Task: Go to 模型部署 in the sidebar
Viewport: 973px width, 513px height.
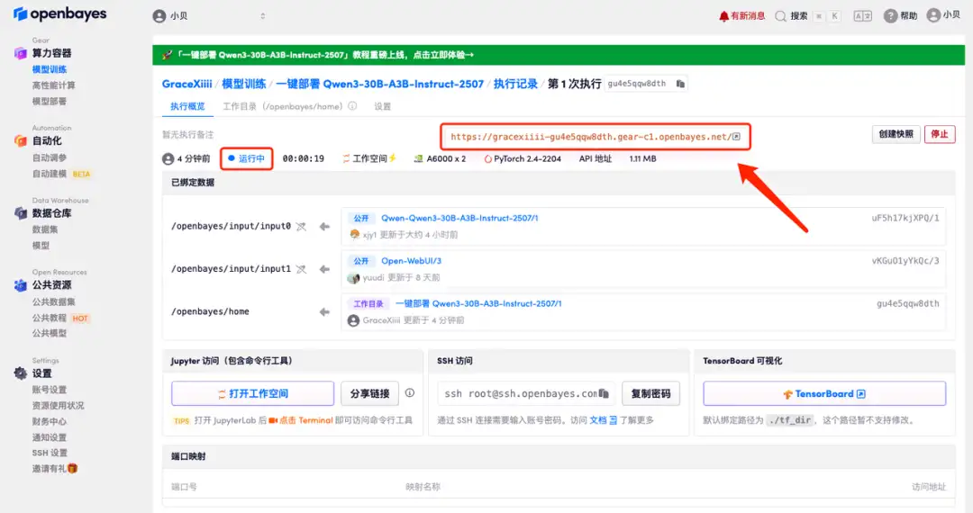Action: 50,101
